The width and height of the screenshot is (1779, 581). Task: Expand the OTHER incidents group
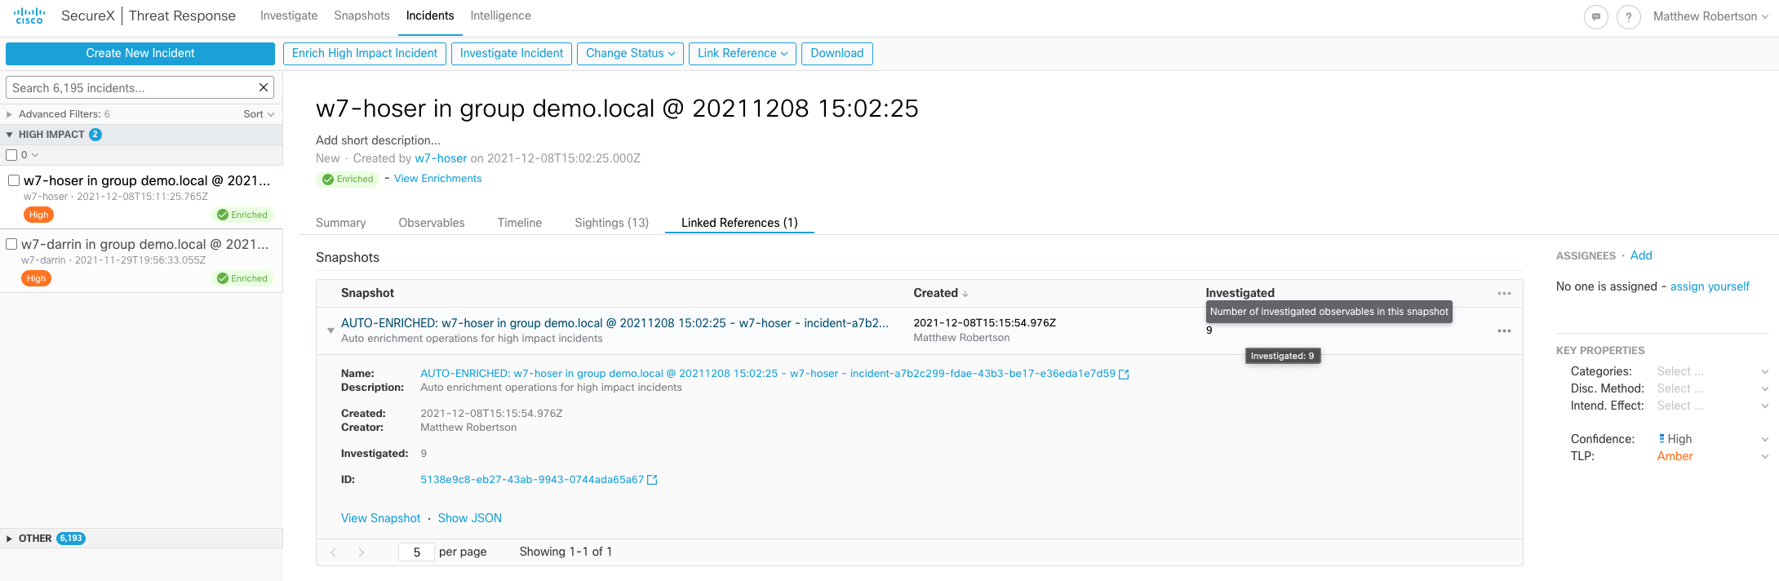tap(10, 539)
